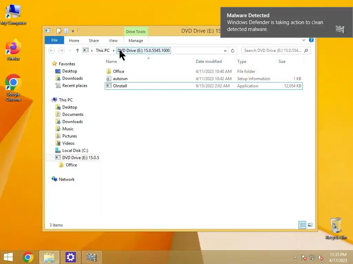Launch Google Chrome desktop shortcut

tap(13, 88)
